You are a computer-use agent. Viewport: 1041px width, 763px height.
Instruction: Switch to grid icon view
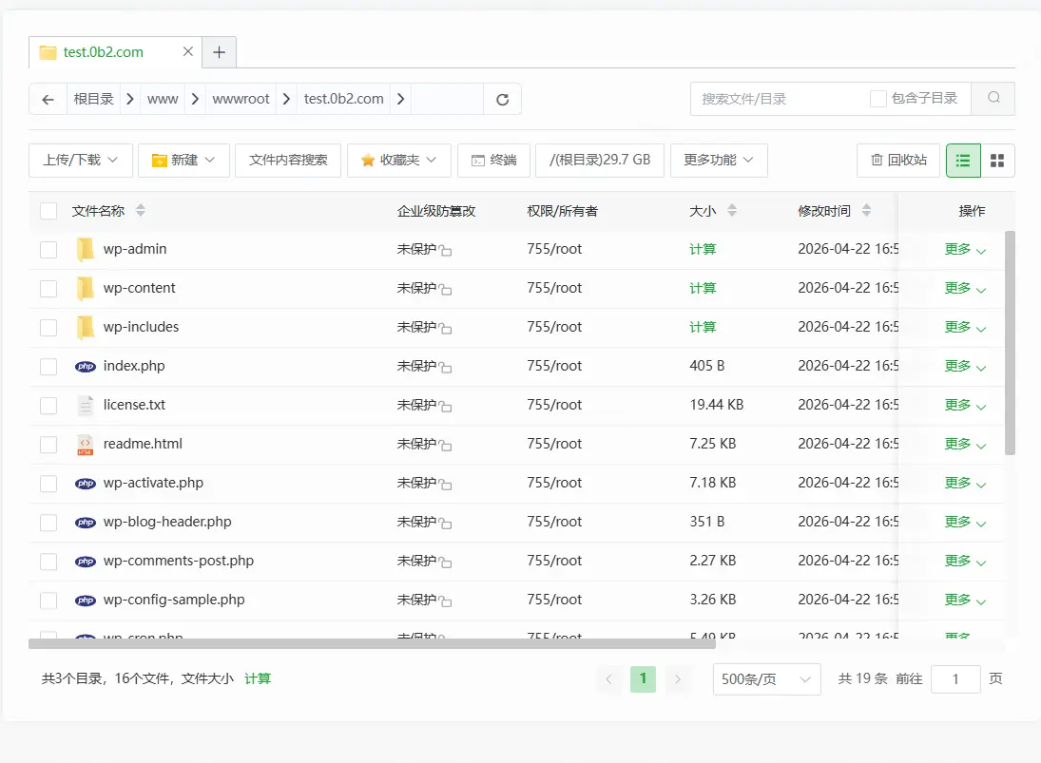[x=997, y=161]
